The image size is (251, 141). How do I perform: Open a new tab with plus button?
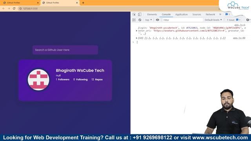[83, 3]
